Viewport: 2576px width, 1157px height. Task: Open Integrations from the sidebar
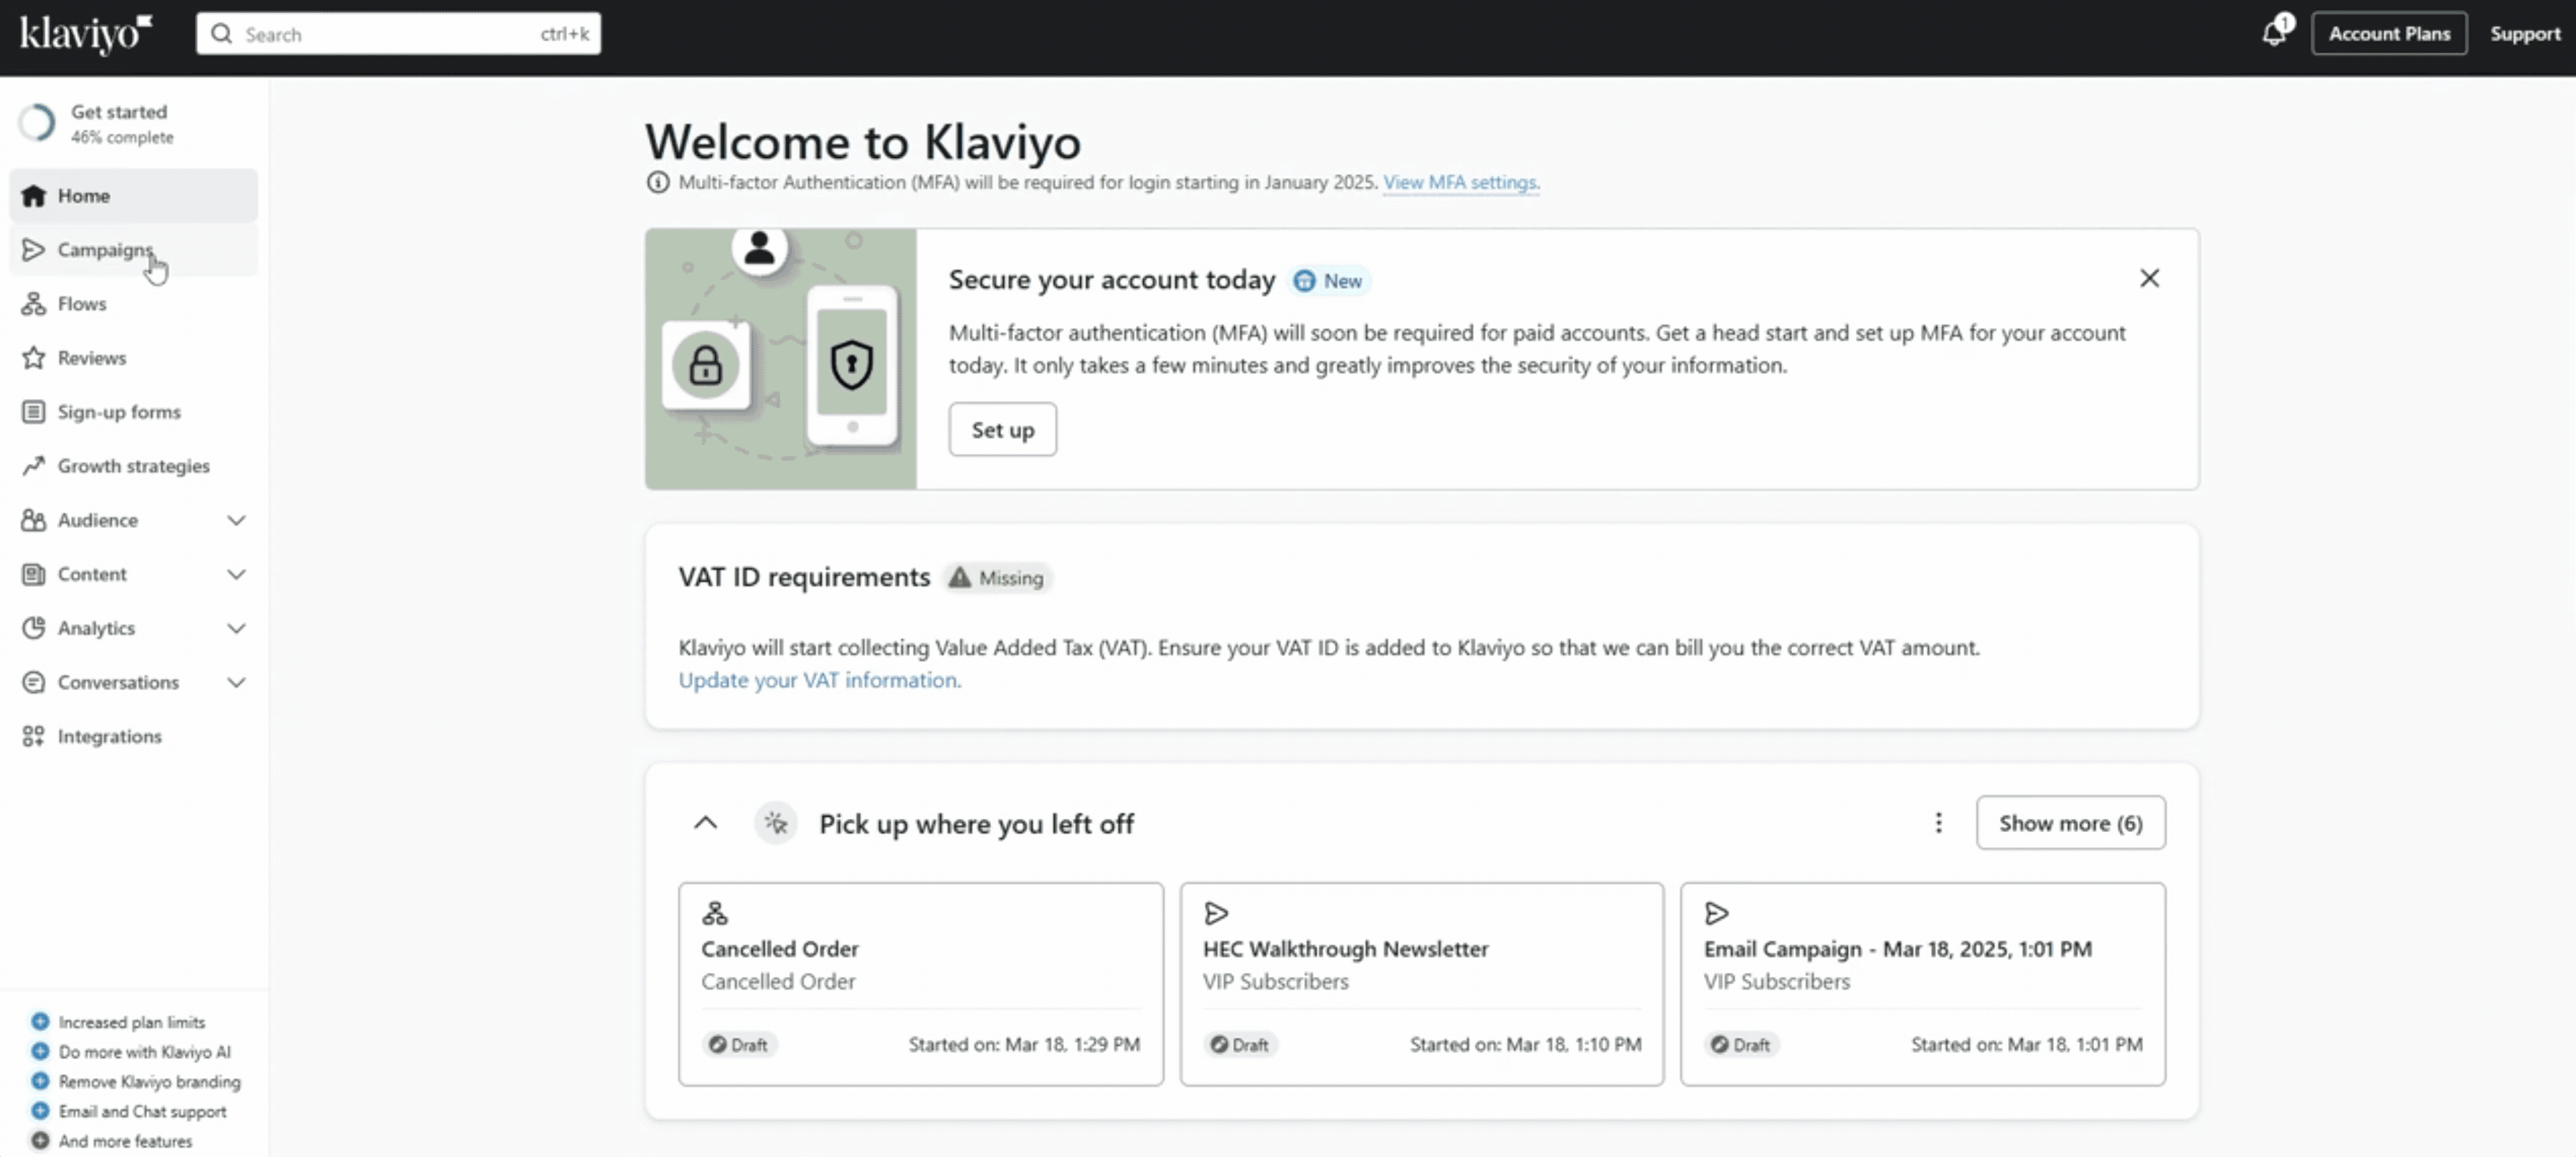pos(134,736)
